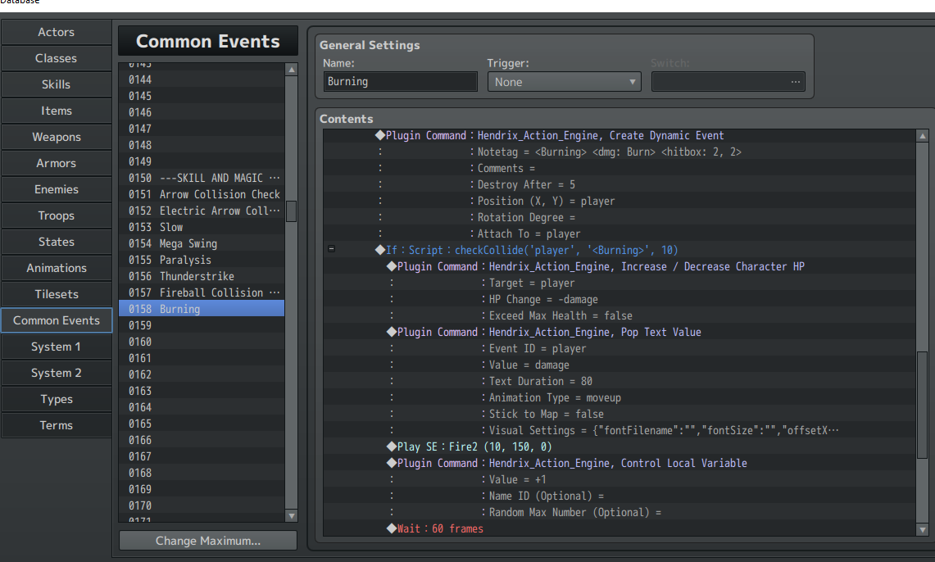Select common event 0154 Mega Swing
Image resolution: width=935 pixels, height=562 pixels.
pyautogui.click(x=202, y=244)
